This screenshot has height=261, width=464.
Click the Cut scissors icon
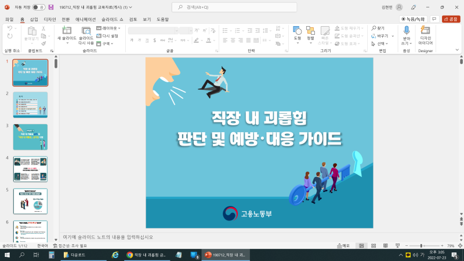pos(43,28)
